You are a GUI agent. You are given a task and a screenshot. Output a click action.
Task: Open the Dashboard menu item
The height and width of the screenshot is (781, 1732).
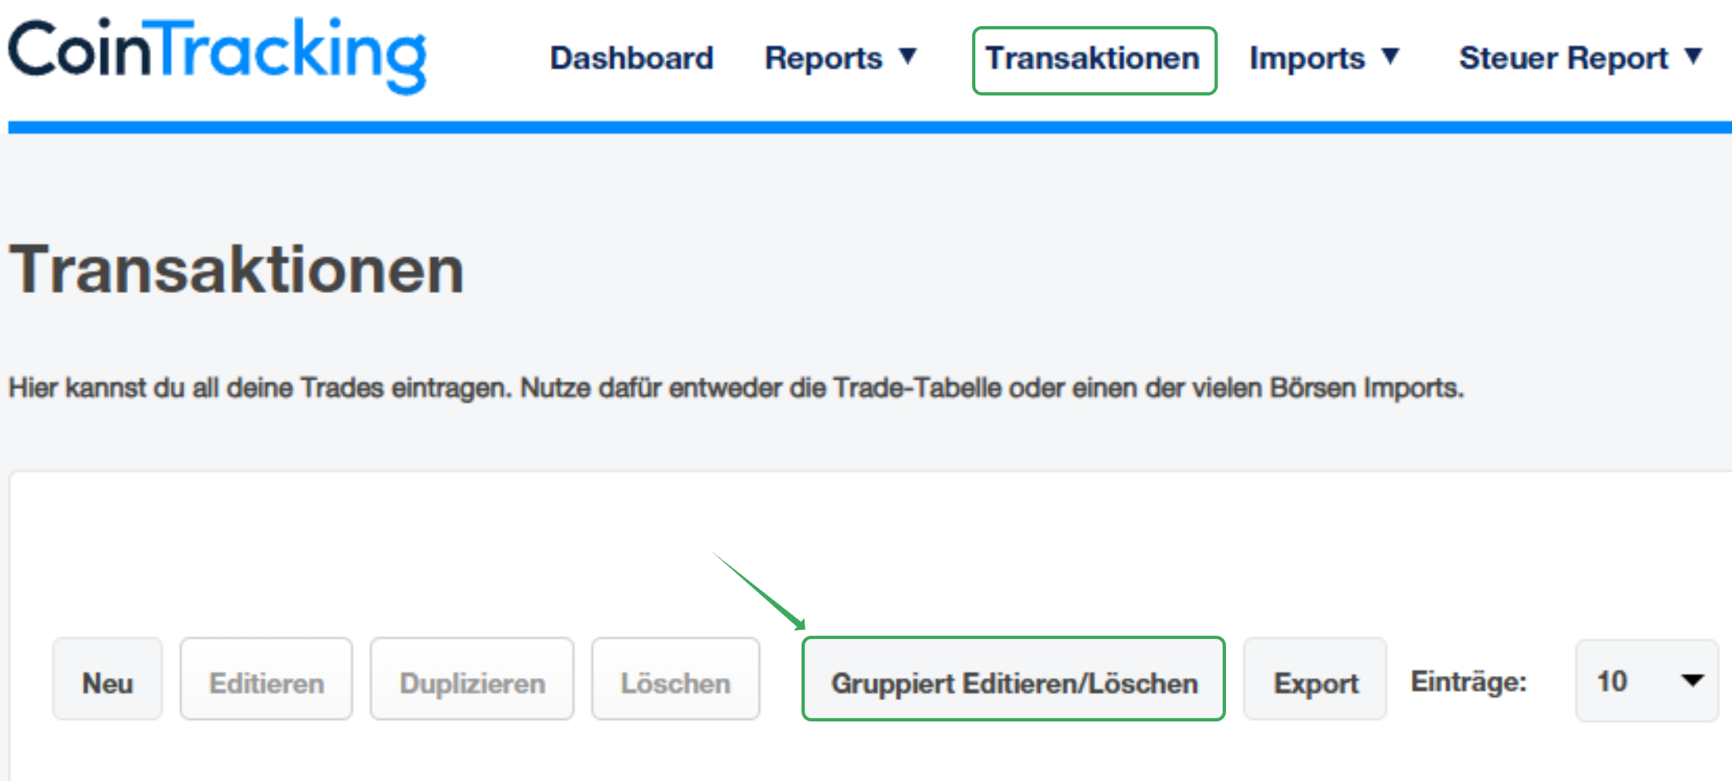[632, 58]
